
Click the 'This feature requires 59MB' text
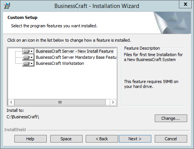(x=151, y=84)
